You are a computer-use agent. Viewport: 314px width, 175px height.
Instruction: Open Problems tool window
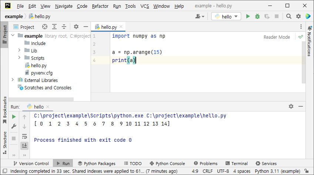206,164
